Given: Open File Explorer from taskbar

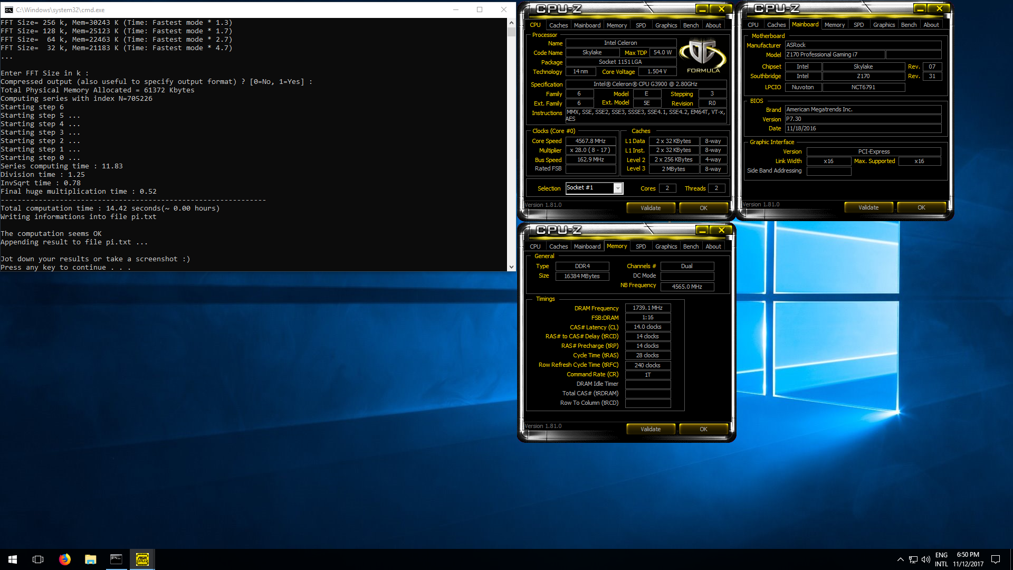Looking at the screenshot, I should [x=90, y=559].
